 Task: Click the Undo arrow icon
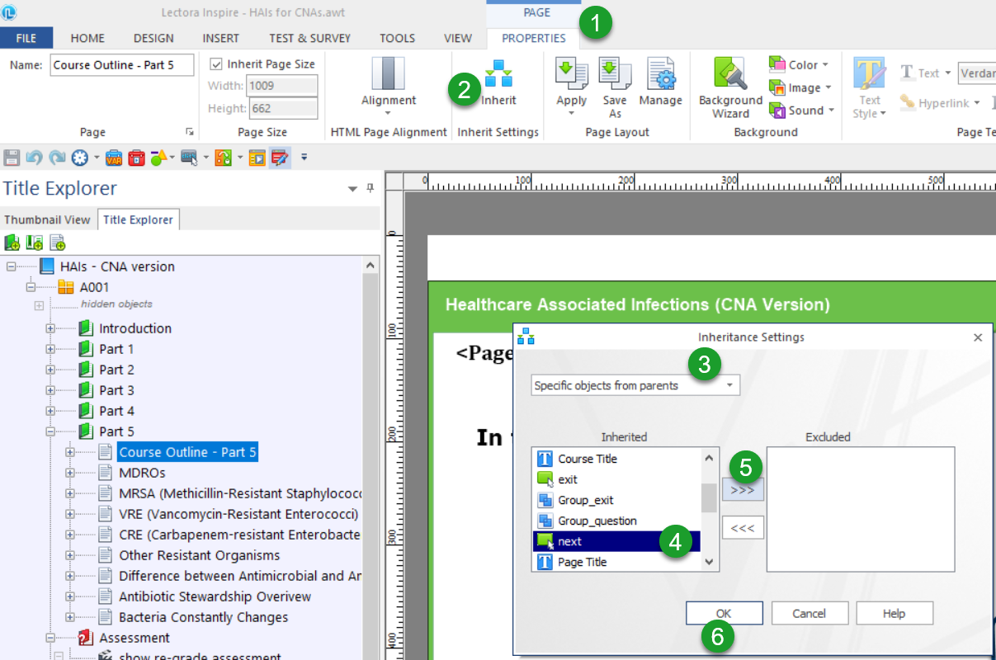coord(34,157)
